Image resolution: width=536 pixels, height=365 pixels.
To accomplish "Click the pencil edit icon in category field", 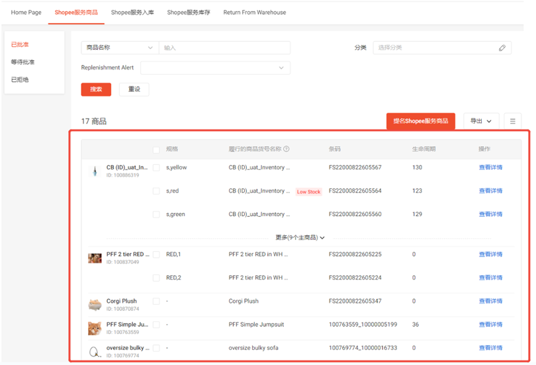I will point(502,48).
